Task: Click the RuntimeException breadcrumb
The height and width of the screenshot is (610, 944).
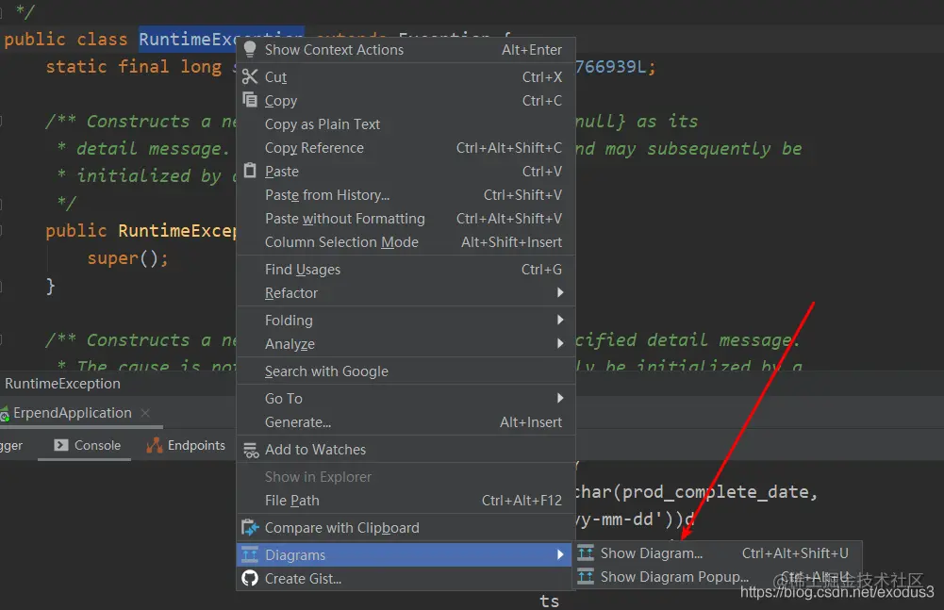Action: coord(62,383)
